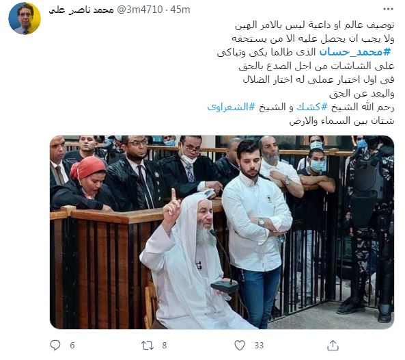Click the first line of tweet text
Image resolution: width=405 pixels, height=360 pixels.
click(x=315, y=25)
